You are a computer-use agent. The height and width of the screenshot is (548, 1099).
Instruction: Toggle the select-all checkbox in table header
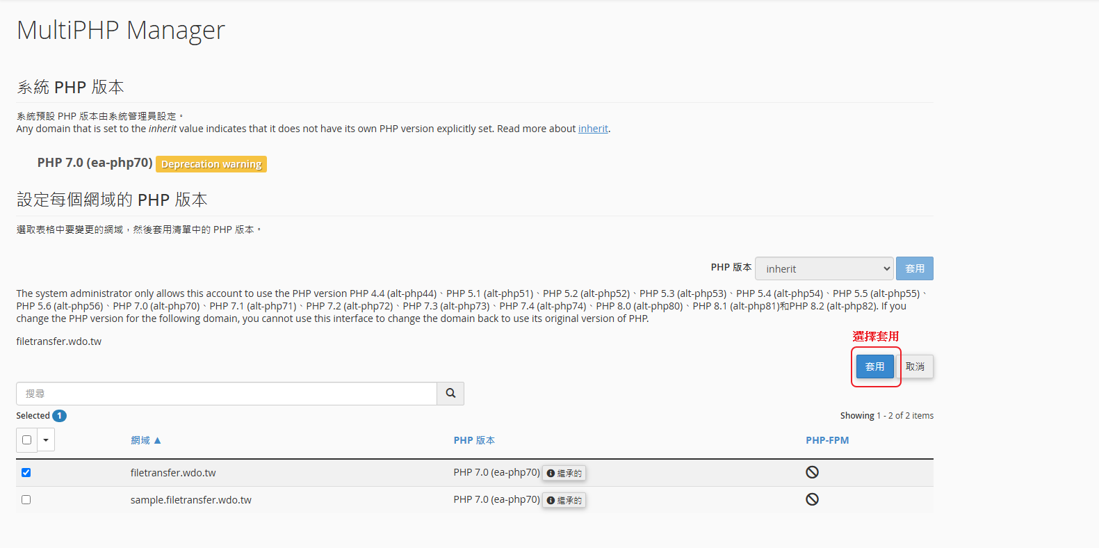point(27,440)
